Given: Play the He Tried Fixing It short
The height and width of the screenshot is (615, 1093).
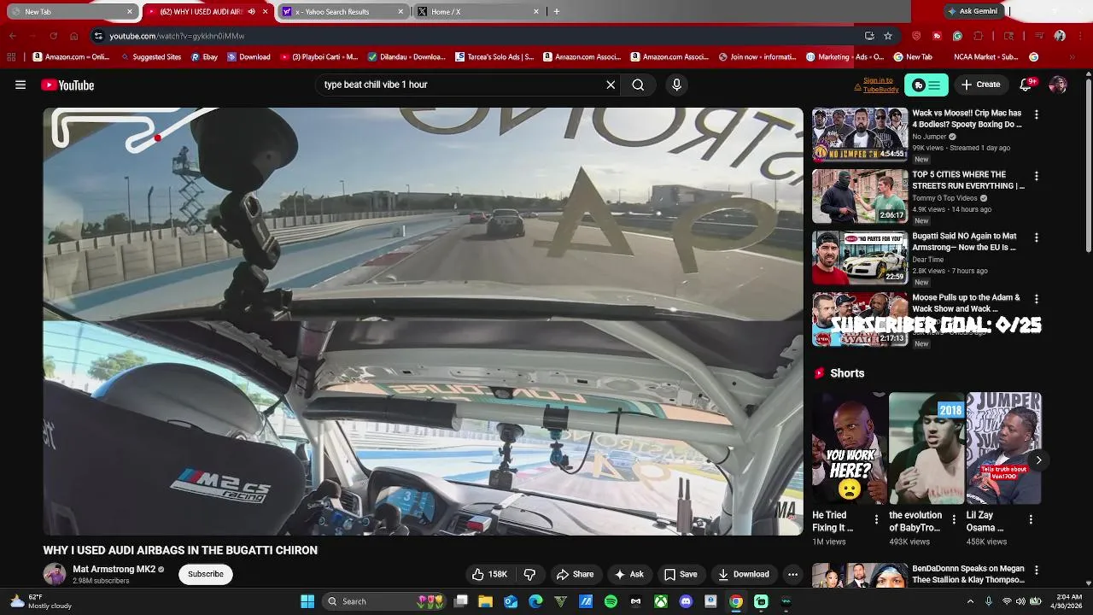Looking at the screenshot, I should tap(849, 448).
